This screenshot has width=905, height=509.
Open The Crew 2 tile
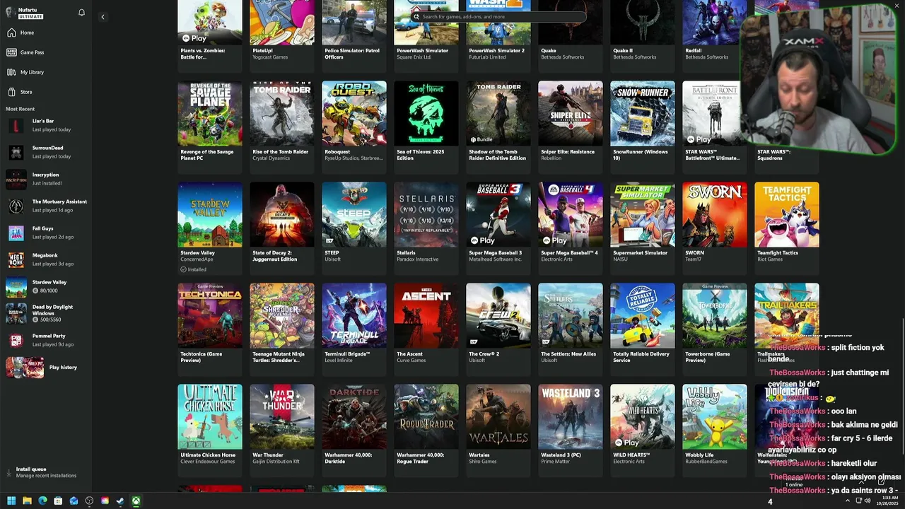coord(498,329)
